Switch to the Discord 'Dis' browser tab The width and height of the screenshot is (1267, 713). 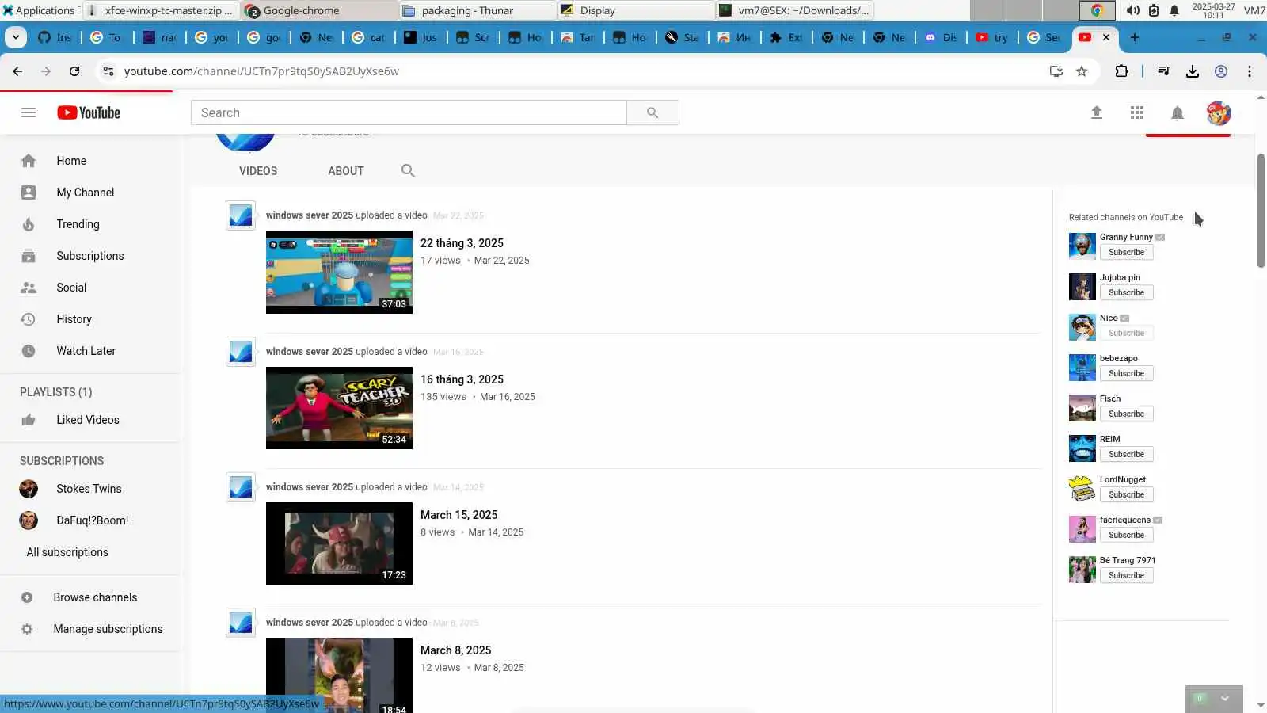coord(941,37)
